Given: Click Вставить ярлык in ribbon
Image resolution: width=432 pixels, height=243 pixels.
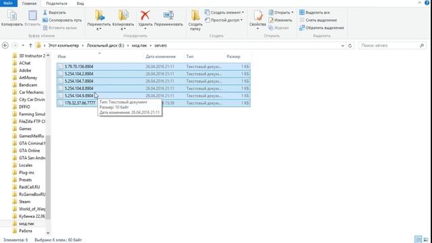Looking at the screenshot, I should (60, 28).
